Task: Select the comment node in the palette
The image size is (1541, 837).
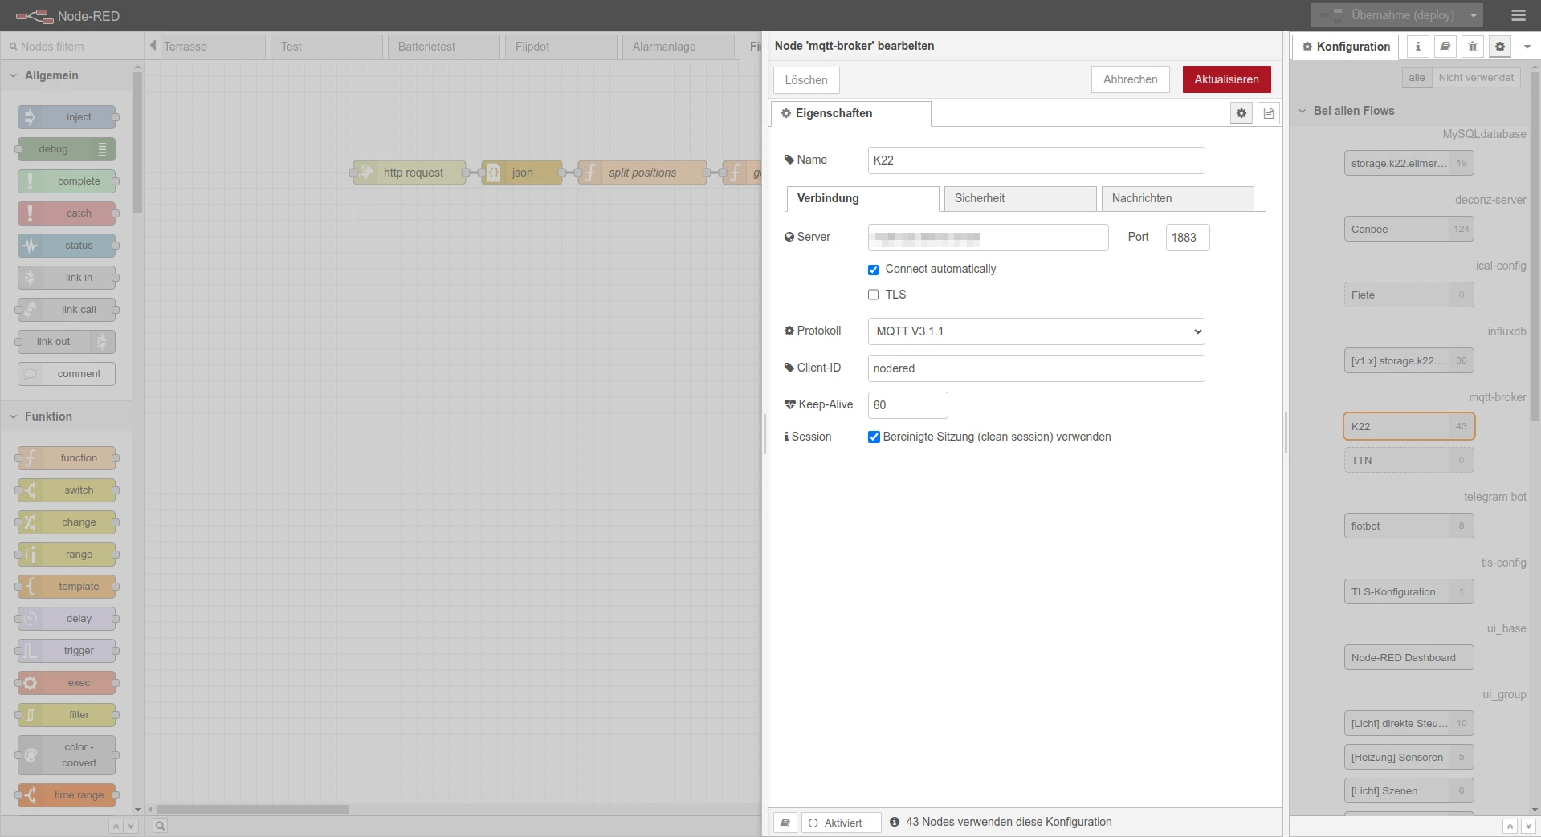Action: tap(67, 374)
